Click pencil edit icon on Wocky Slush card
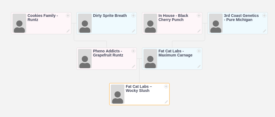The image size is (275, 117). tap(166, 102)
